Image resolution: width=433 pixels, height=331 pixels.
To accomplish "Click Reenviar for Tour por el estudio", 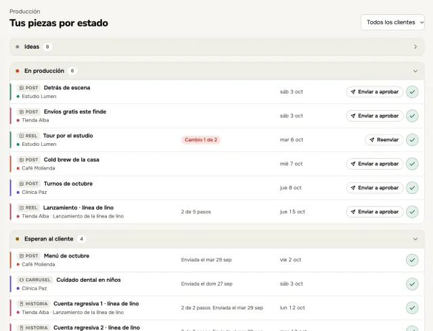I will coord(384,140).
